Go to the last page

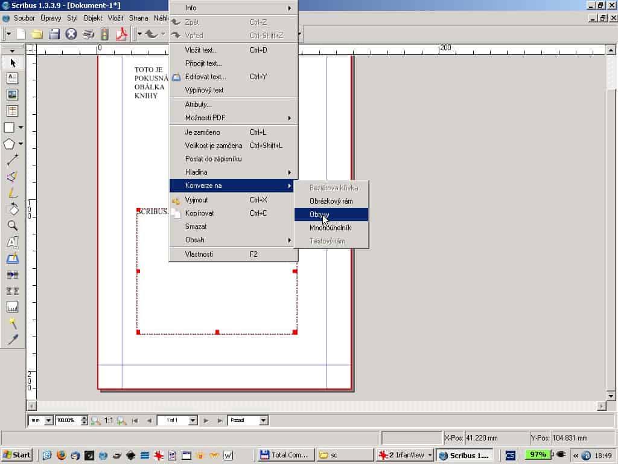220,420
